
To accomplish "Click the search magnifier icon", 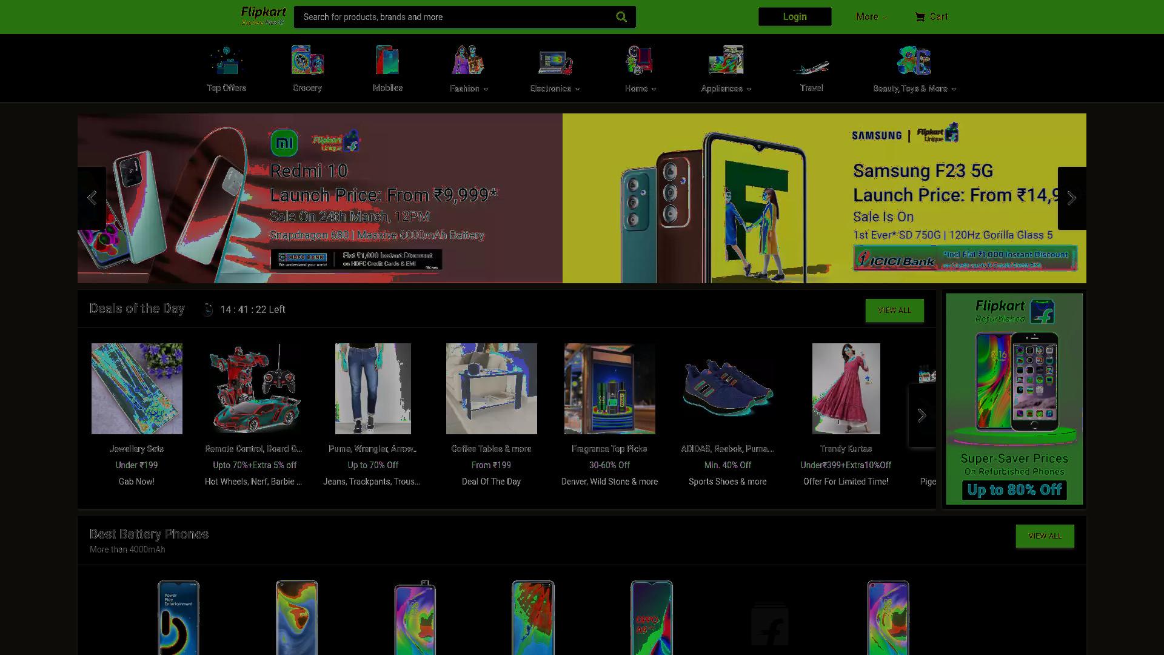I will 621,17.
